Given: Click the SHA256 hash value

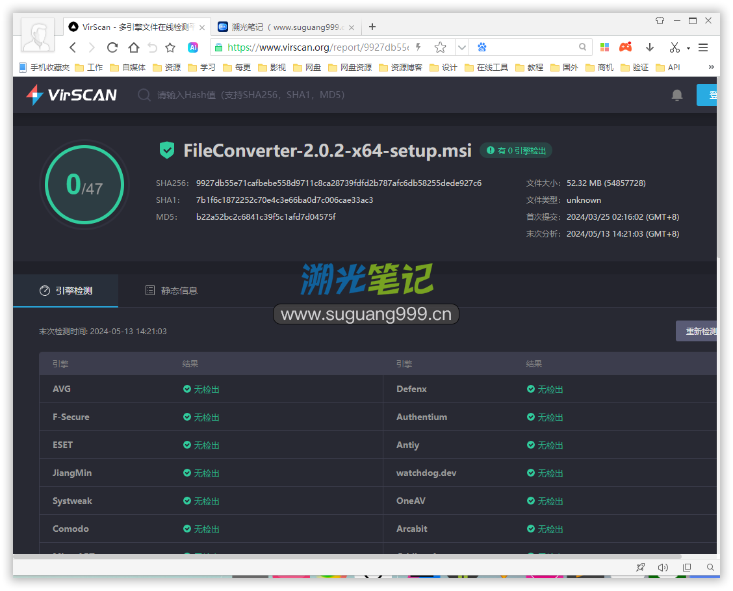Looking at the screenshot, I should pyautogui.click(x=339, y=183).
